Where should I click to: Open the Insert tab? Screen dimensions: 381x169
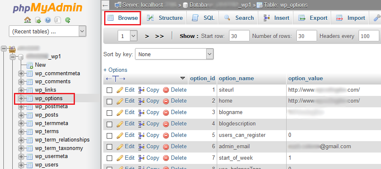pyautogui.click(x=276, y=18)
